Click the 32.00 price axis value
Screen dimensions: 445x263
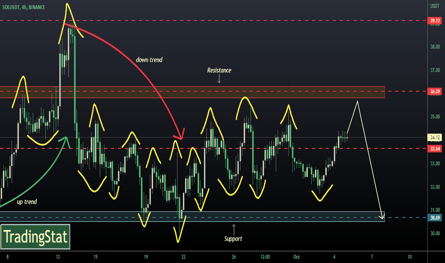tap(435, 187)
